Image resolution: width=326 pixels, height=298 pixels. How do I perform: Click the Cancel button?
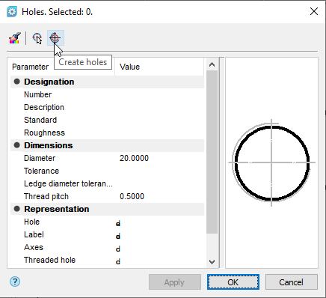292,282
